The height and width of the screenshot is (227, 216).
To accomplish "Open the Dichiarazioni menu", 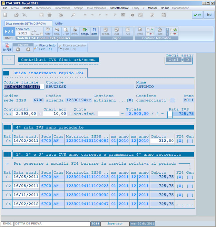I will coord(43,8).
